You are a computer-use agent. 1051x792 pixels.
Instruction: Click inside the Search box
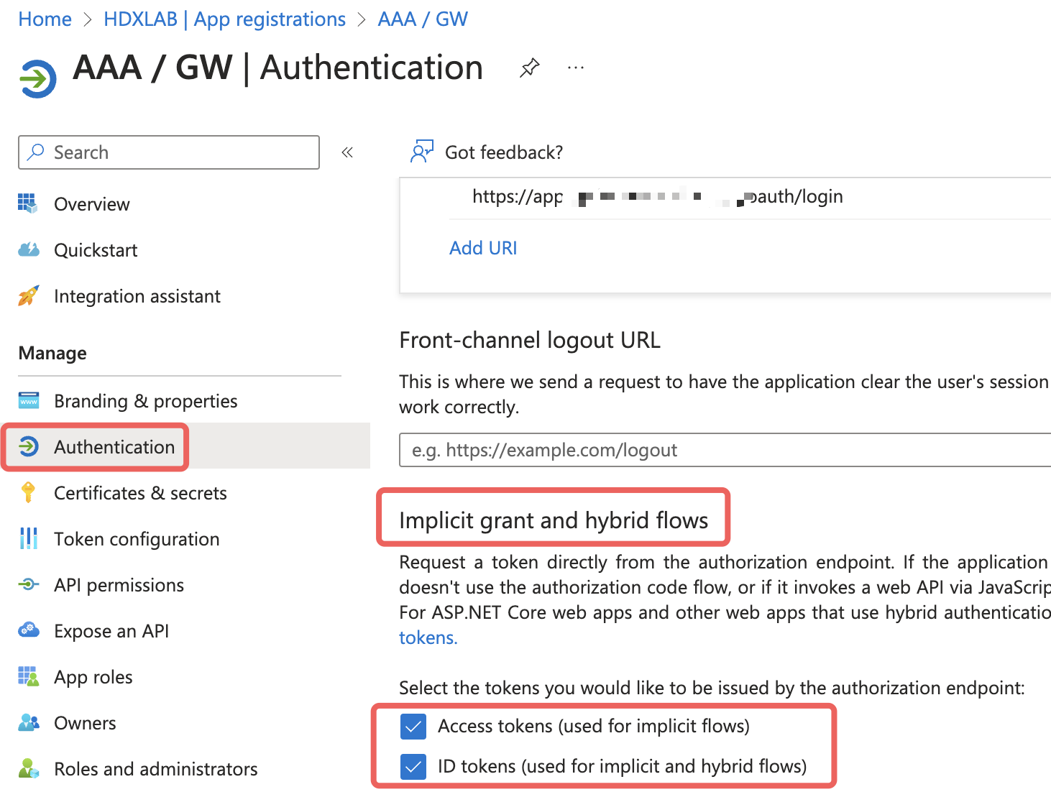pos(168,152)
